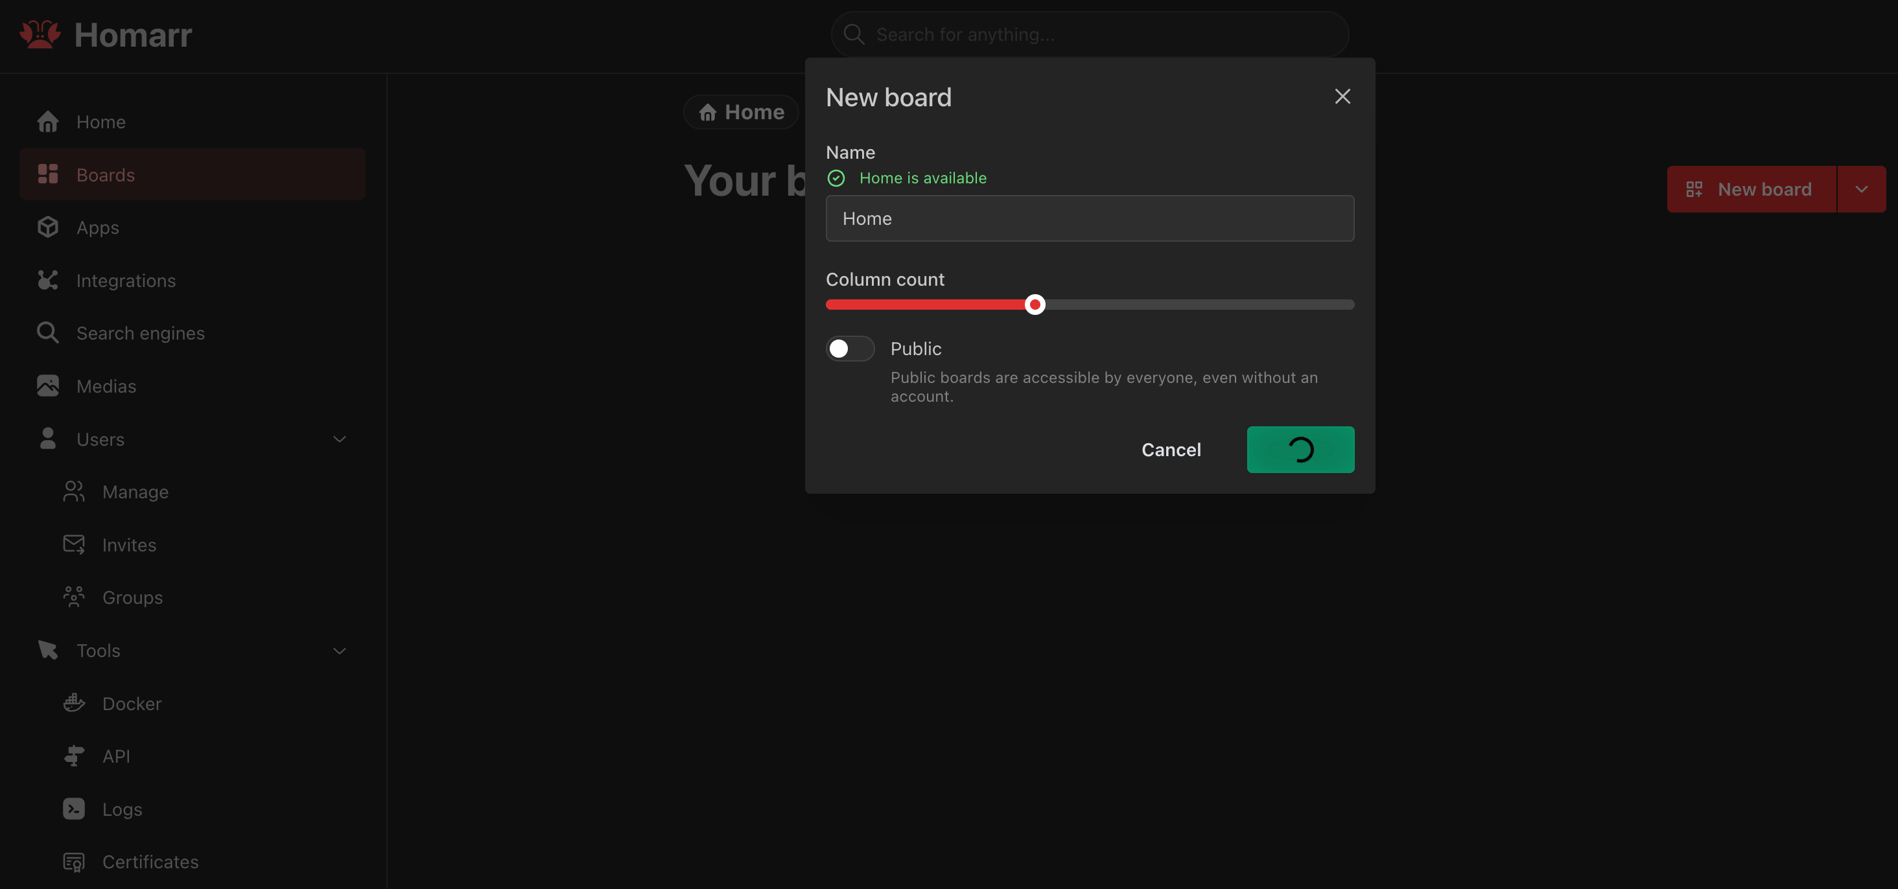Click the Integrations plug icon

pos(48,281)
